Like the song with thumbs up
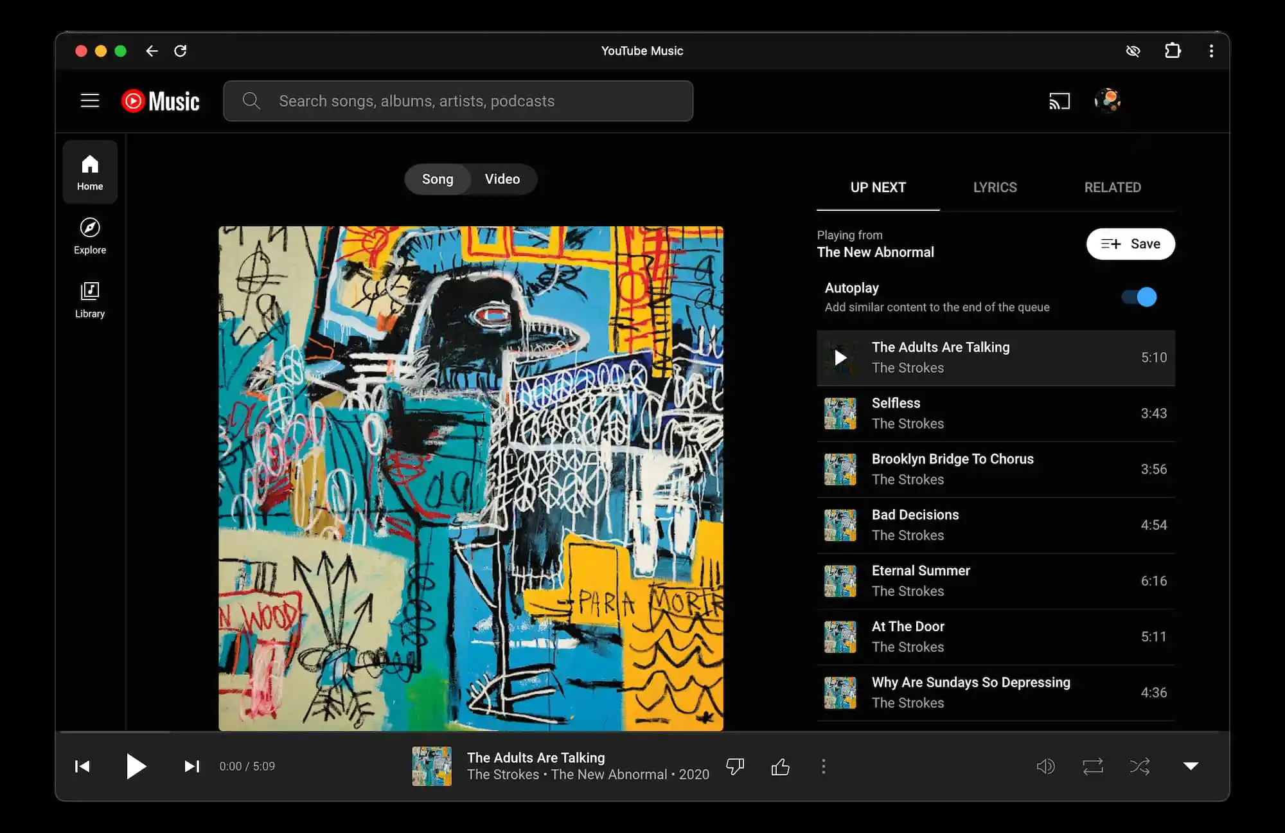The width and height of the screenshot is (1285, 833). coord(780,766)
